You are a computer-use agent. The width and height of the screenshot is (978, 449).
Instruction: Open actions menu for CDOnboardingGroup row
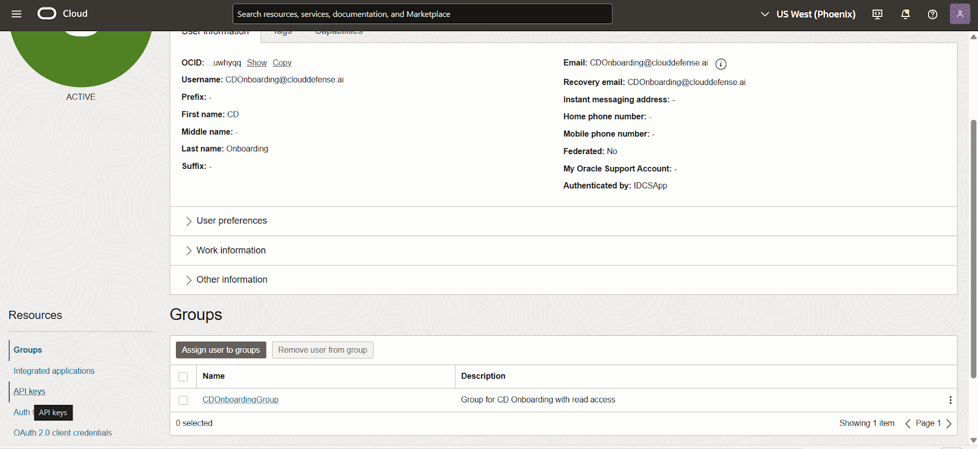click(950, 400)
